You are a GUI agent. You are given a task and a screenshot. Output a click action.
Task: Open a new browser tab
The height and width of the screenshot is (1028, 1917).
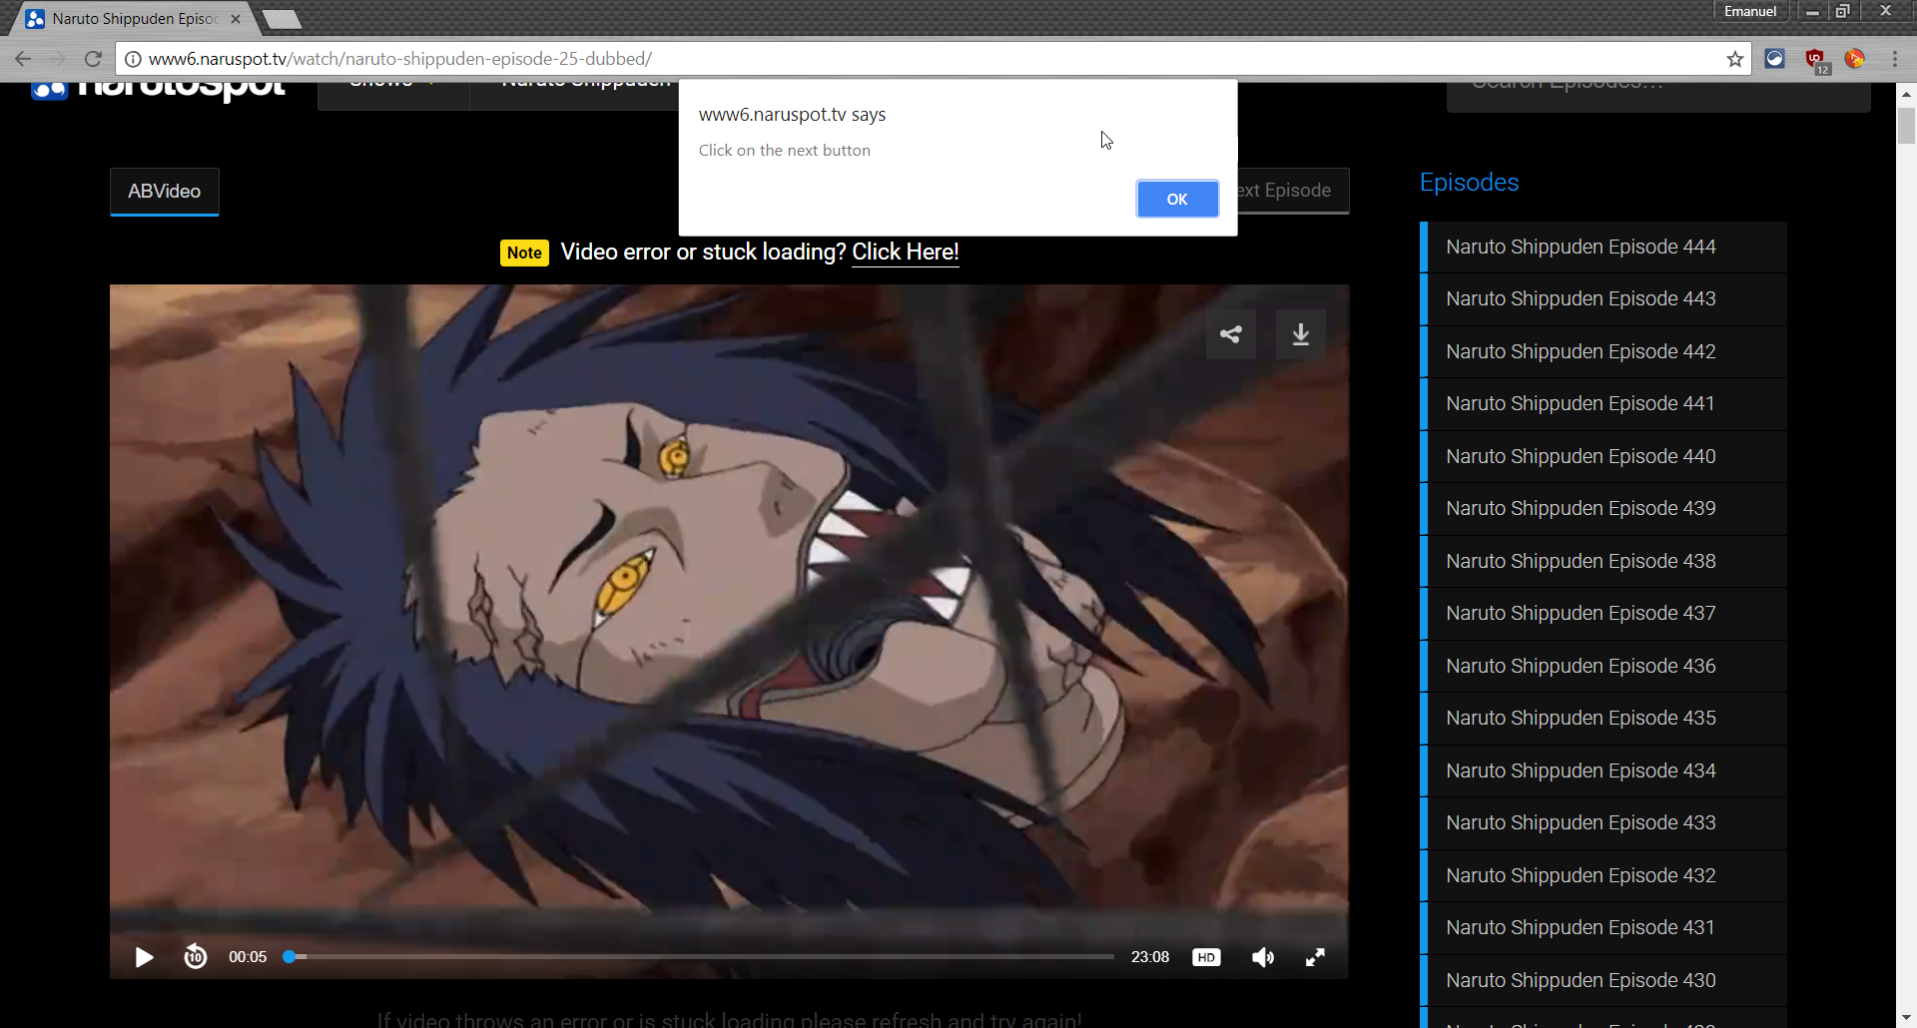[282, 19]
